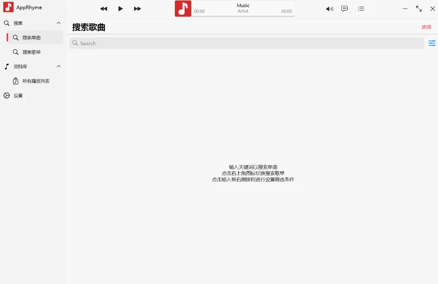Open search filter settings slider icon

pyautogui.click(x=432, y=43)
